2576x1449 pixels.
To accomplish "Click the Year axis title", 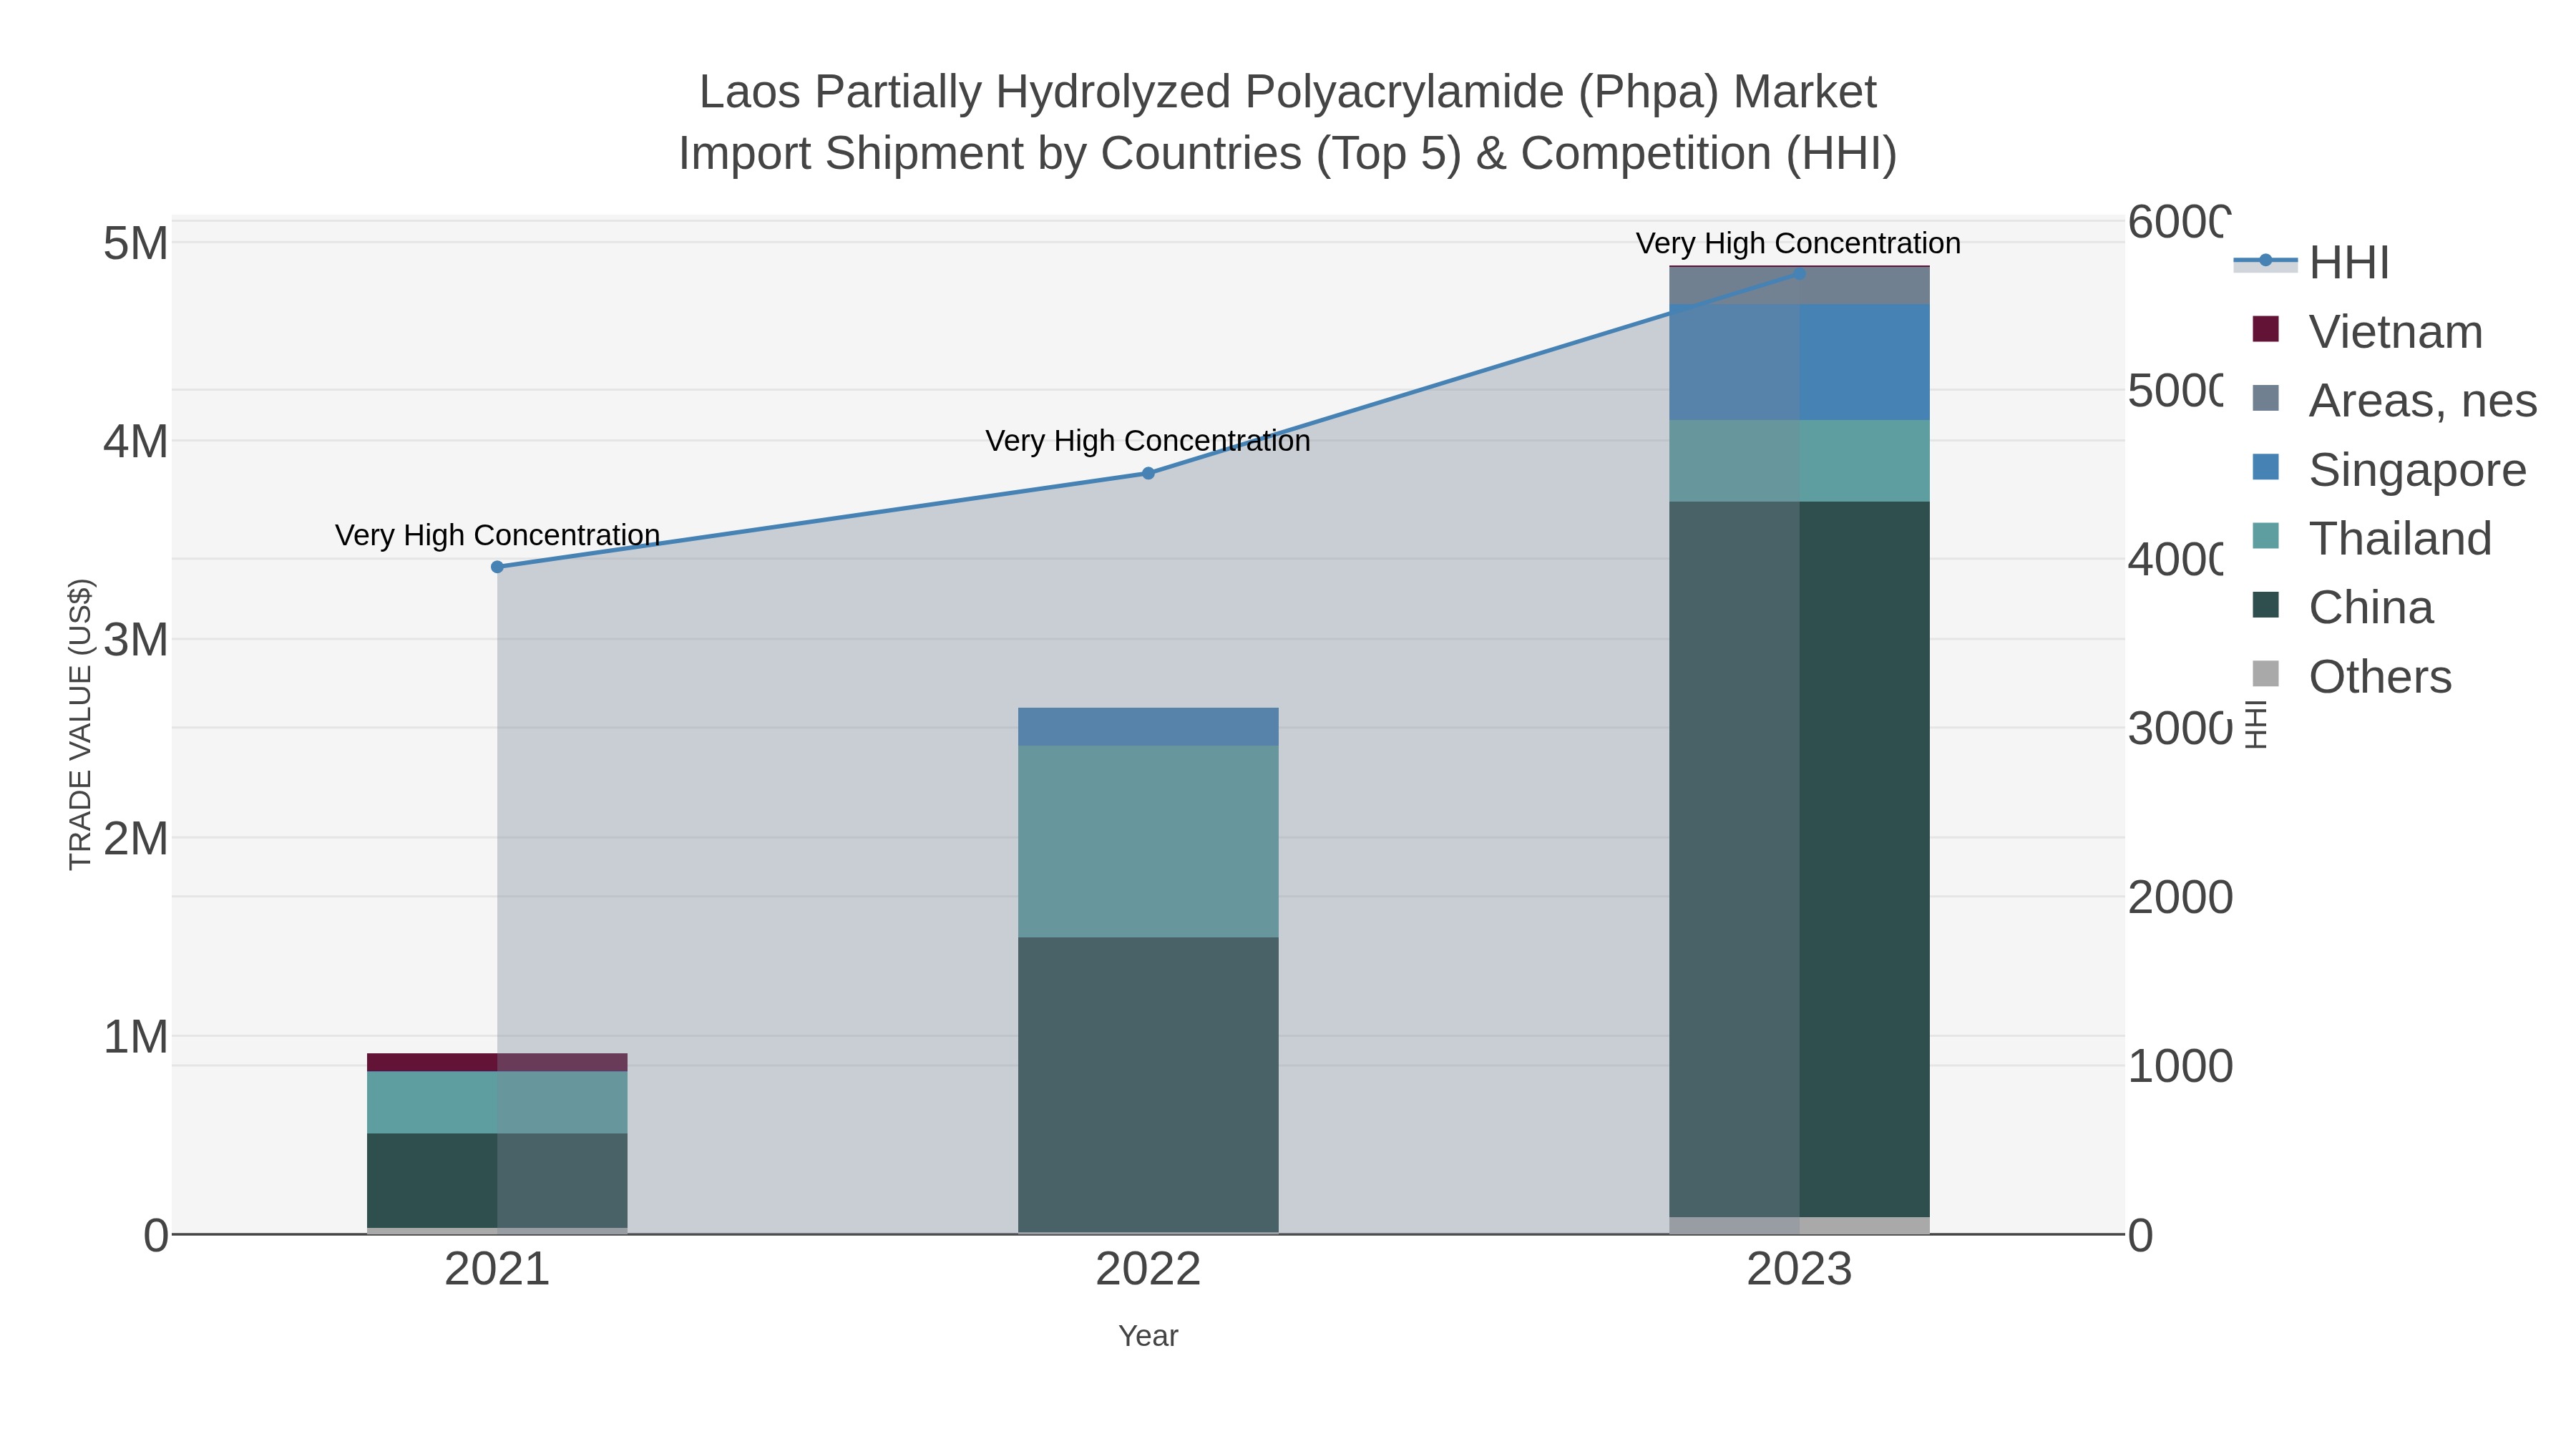I will 1148,1336.
